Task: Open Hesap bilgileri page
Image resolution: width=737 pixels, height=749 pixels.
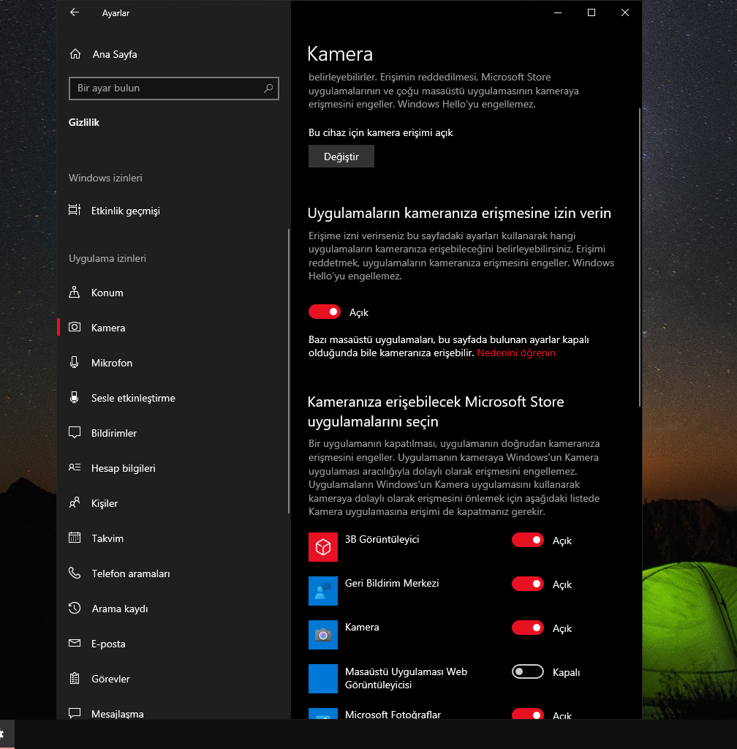Action: point(173,468)
